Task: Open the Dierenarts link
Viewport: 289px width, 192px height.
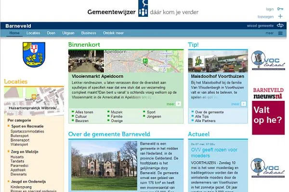Action: (18, 174)
